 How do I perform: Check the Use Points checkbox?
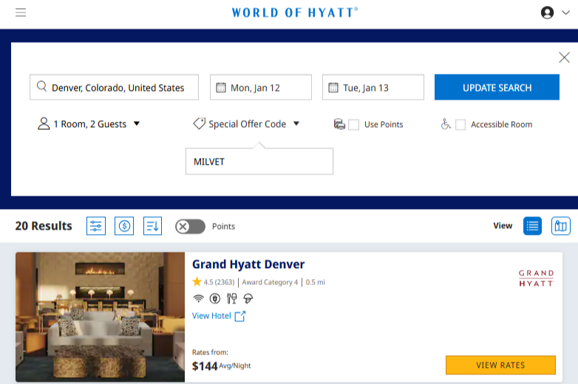click(x=354, y=125)
